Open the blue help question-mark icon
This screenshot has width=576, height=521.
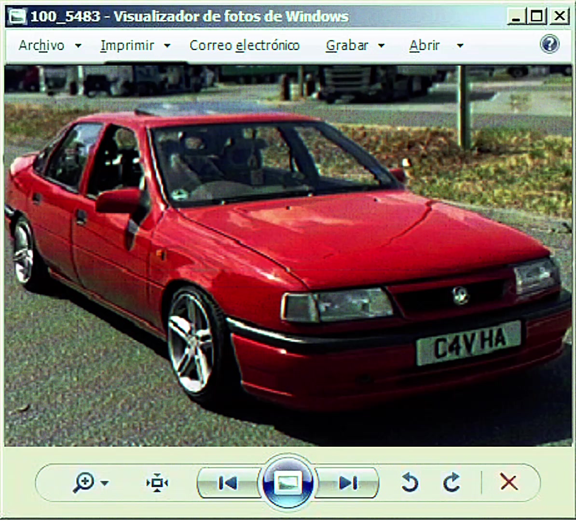(x=549, y=44)
